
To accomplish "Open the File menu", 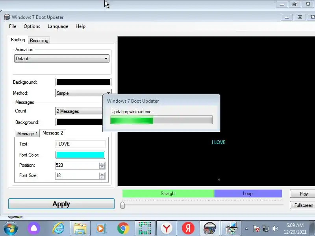I will click(13, 26).
